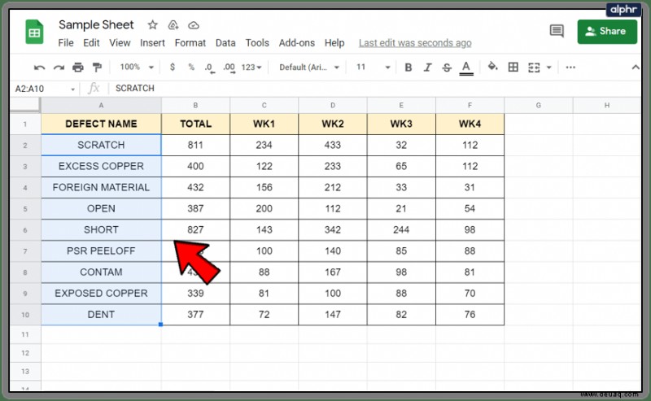Image resolution: width=651 pixels, height=401 pixels.
Task: Toggle strikethrough formatting
Action: tap(447, 68)
